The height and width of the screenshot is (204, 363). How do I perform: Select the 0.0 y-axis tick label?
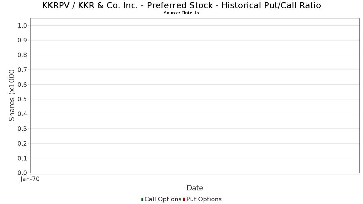click(x=23, y=173)
